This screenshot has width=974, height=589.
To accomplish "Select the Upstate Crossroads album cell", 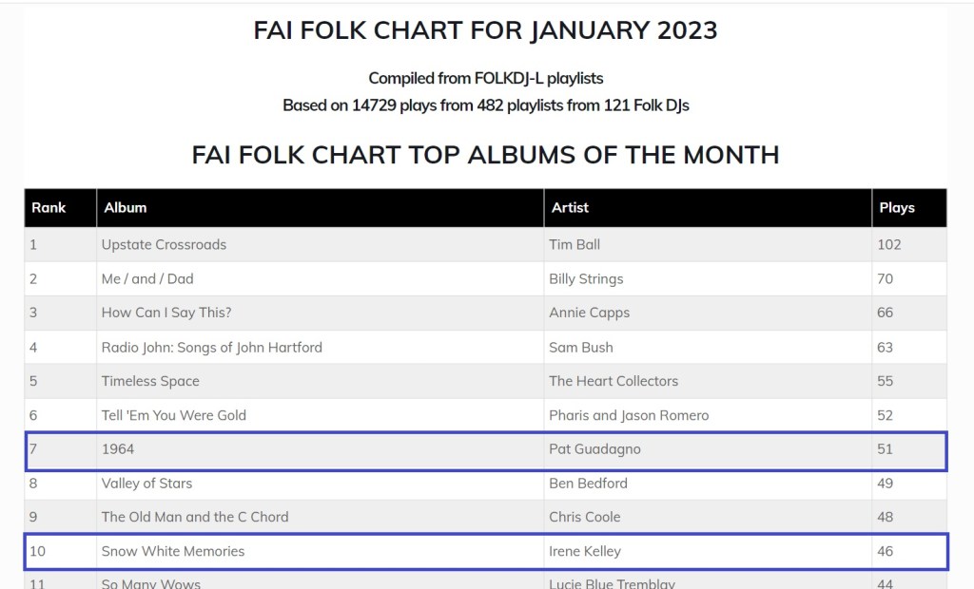I will [164, 244].
